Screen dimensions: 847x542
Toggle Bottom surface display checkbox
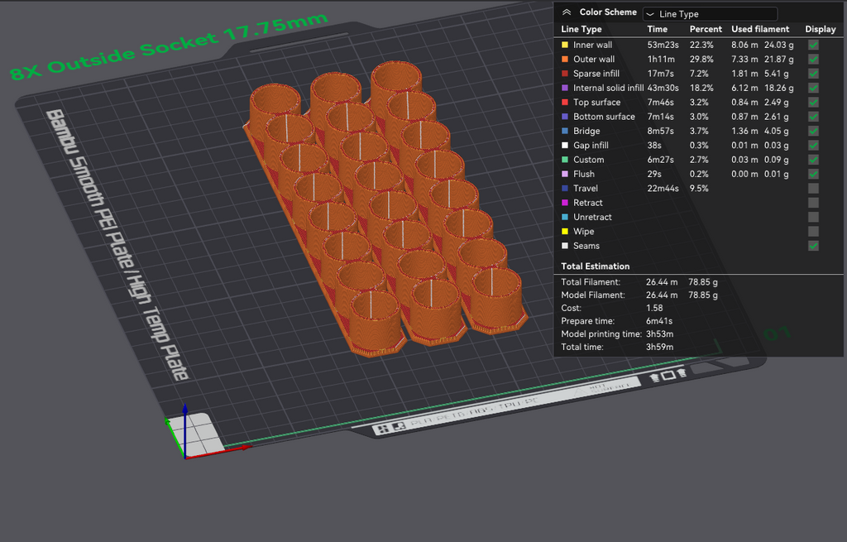813,117
